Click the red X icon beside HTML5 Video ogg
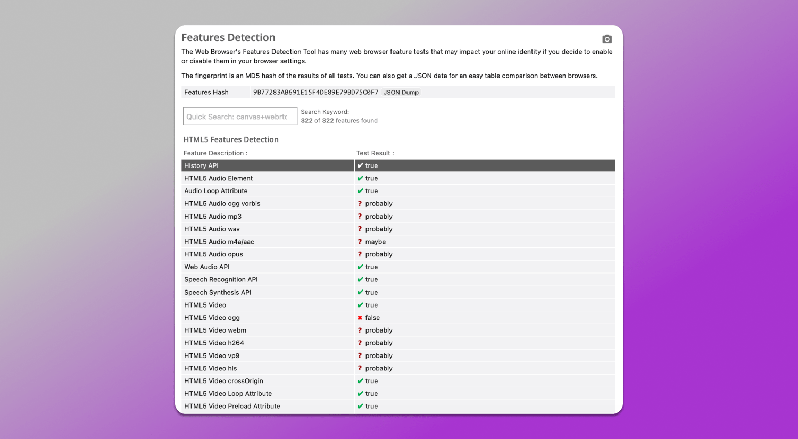The width and height of the screenshot is (798, 439). coord(361,317)
